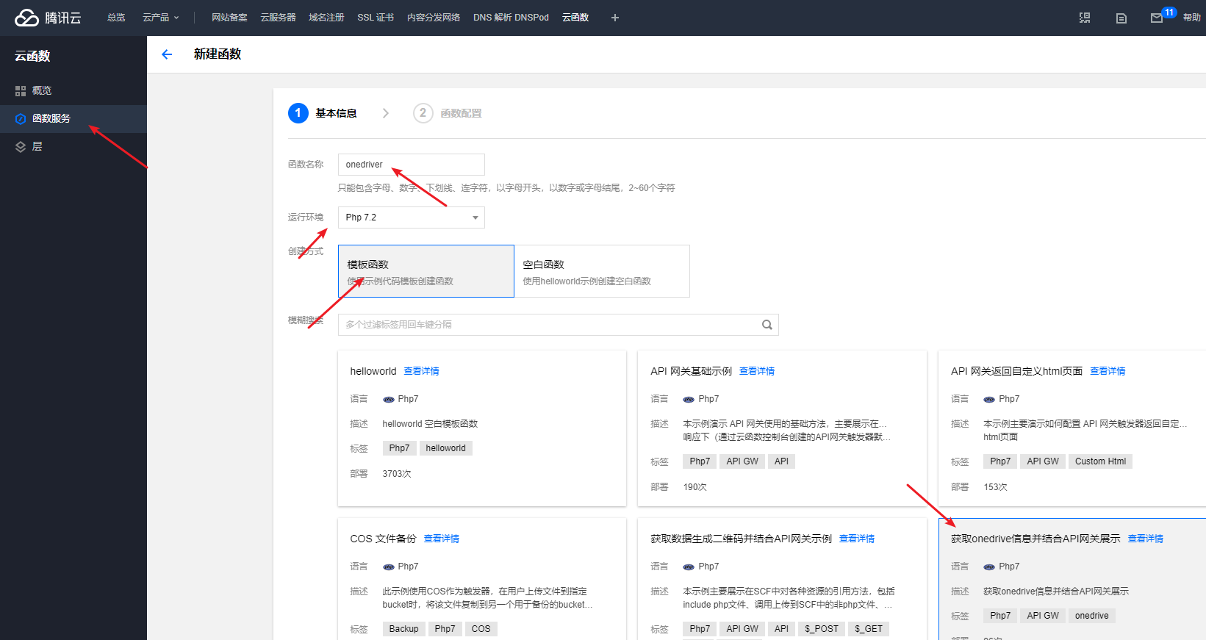Click the PHP icon in helloworld card
This screenshot has height=640, width=1206.
pyautogui.click(x=389, y=400)
